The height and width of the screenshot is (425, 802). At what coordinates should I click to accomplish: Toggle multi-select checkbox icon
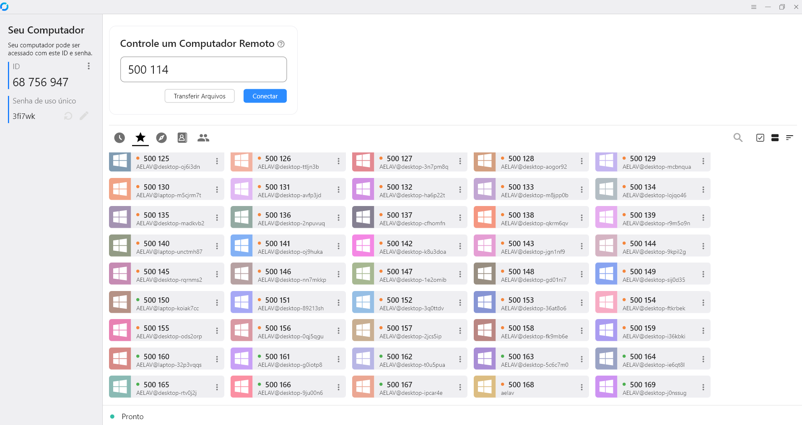click(760, 138)
